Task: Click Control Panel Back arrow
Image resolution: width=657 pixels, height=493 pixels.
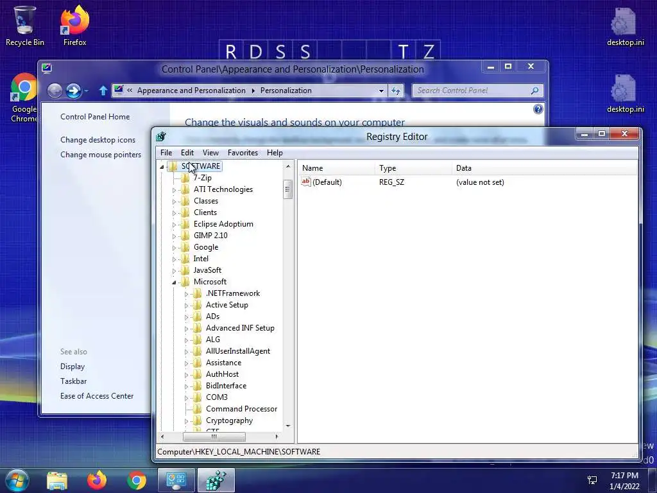Action: pos(55,91)
